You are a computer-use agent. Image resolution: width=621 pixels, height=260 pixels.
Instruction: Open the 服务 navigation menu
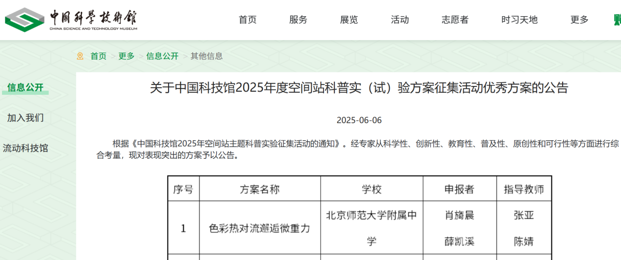pos(298,20)
